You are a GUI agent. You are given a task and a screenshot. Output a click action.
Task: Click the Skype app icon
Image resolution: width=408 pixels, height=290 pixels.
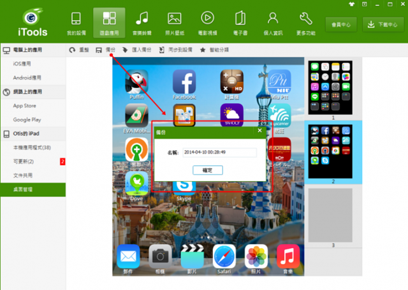(184, 188)
